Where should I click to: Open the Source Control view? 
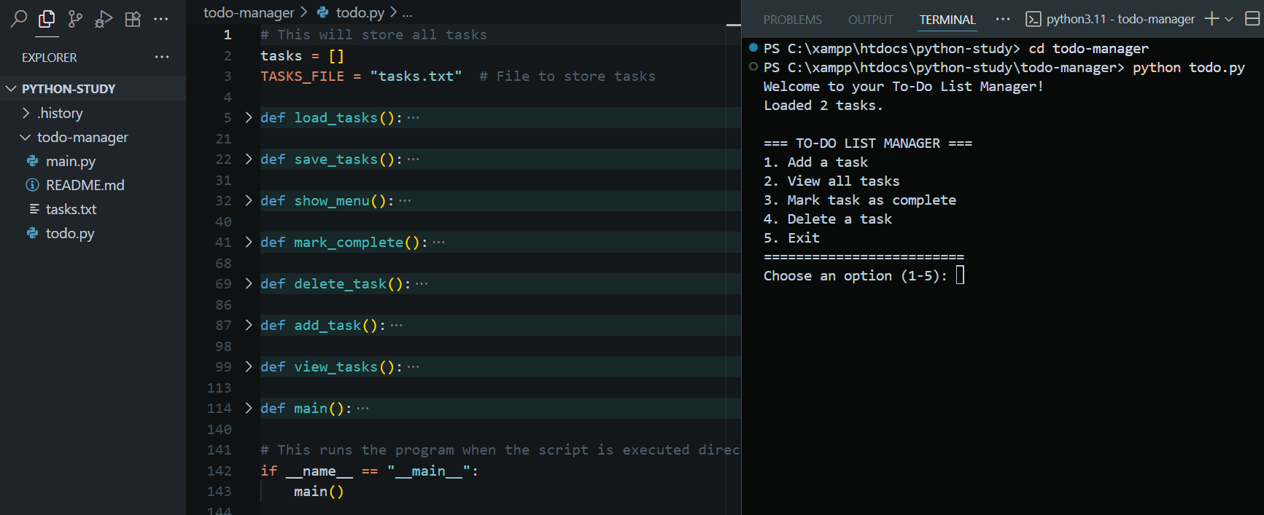tap(75, 19)
